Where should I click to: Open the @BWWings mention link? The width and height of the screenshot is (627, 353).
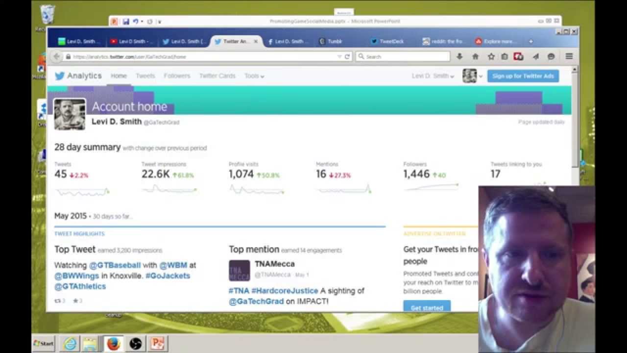pos(76,276)
